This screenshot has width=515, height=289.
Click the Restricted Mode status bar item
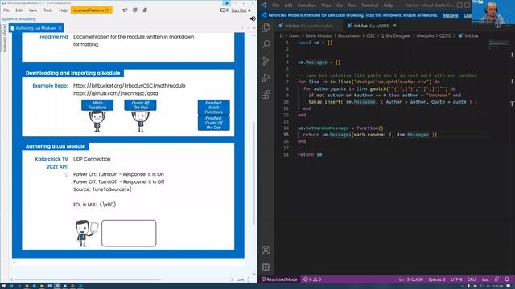tap(279, 279)
